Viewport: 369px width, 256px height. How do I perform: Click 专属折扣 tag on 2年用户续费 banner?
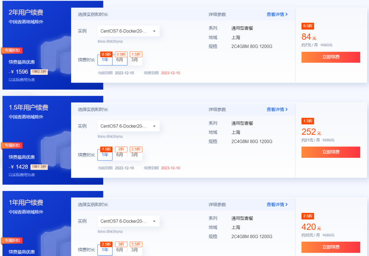click(12, 50)
